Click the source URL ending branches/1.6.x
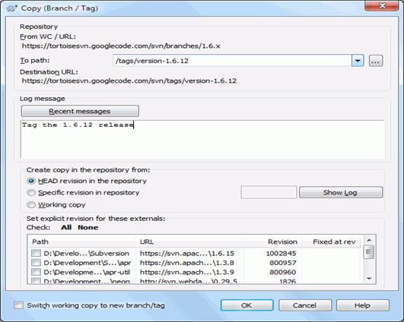 pos(121,46)
